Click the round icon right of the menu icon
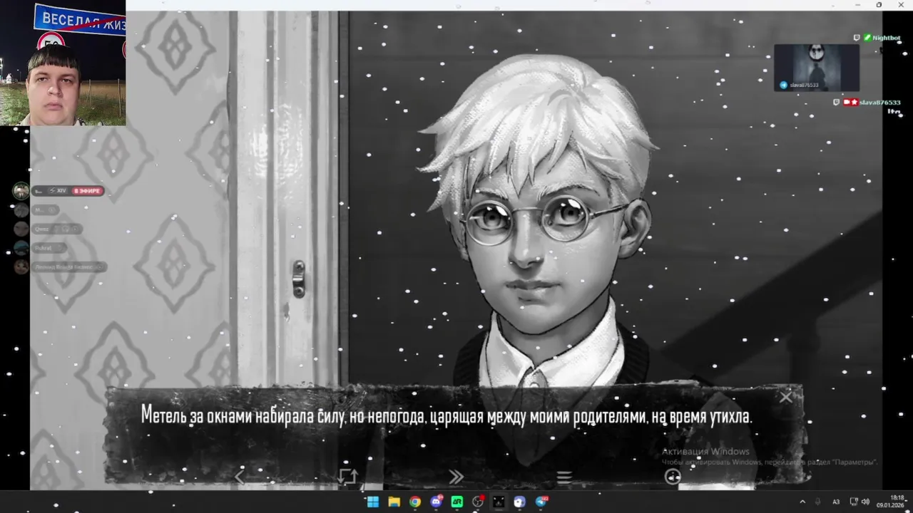The height and width of the screenshot is (513, 913). tap(673, 477)
